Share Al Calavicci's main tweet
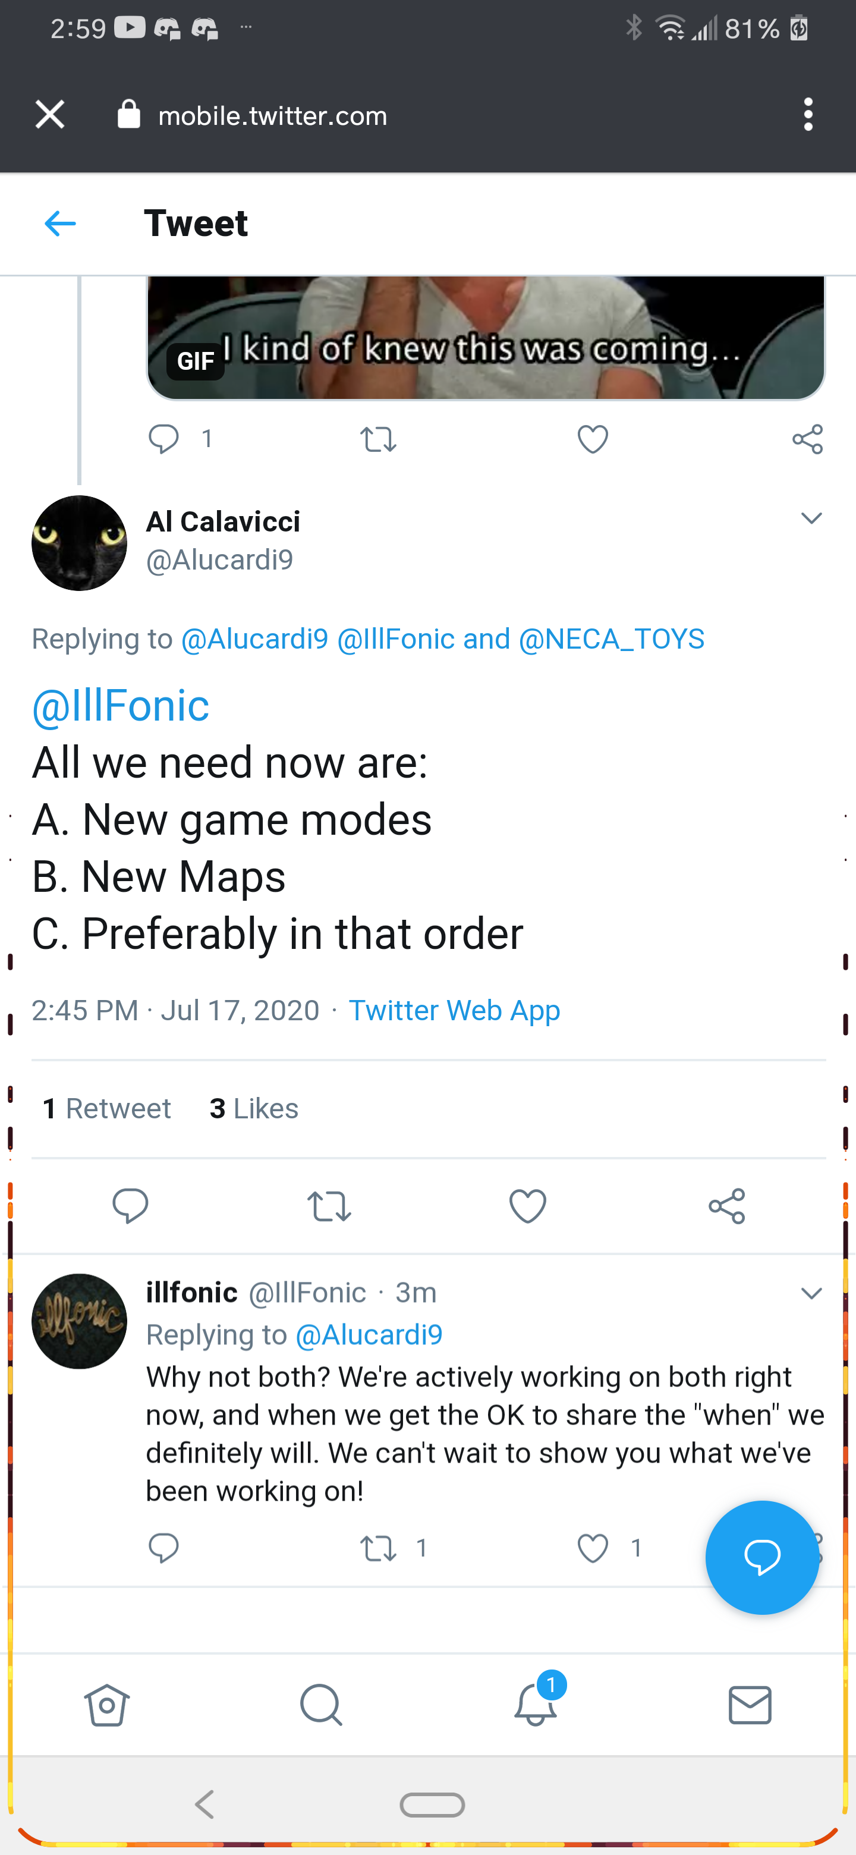The image size is (856, 1855). tap(726, 1206)
